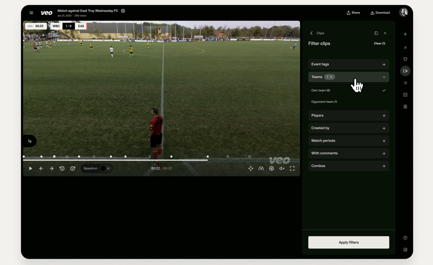Toggle the Speedrun switch
The height and width of the screenshot is (265, 433).
pyautogui.click(x=105, y=168)
